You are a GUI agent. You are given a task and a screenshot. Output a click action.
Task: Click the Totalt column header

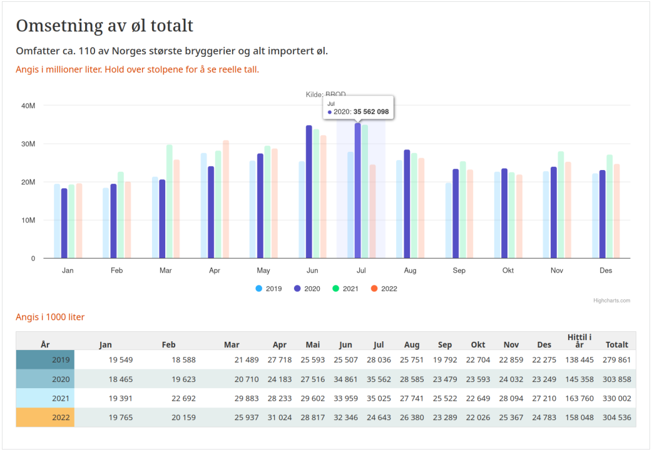[616, 344]
